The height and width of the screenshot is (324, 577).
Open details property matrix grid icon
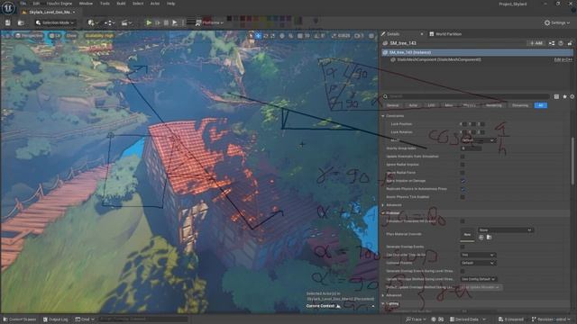(556, 96)
